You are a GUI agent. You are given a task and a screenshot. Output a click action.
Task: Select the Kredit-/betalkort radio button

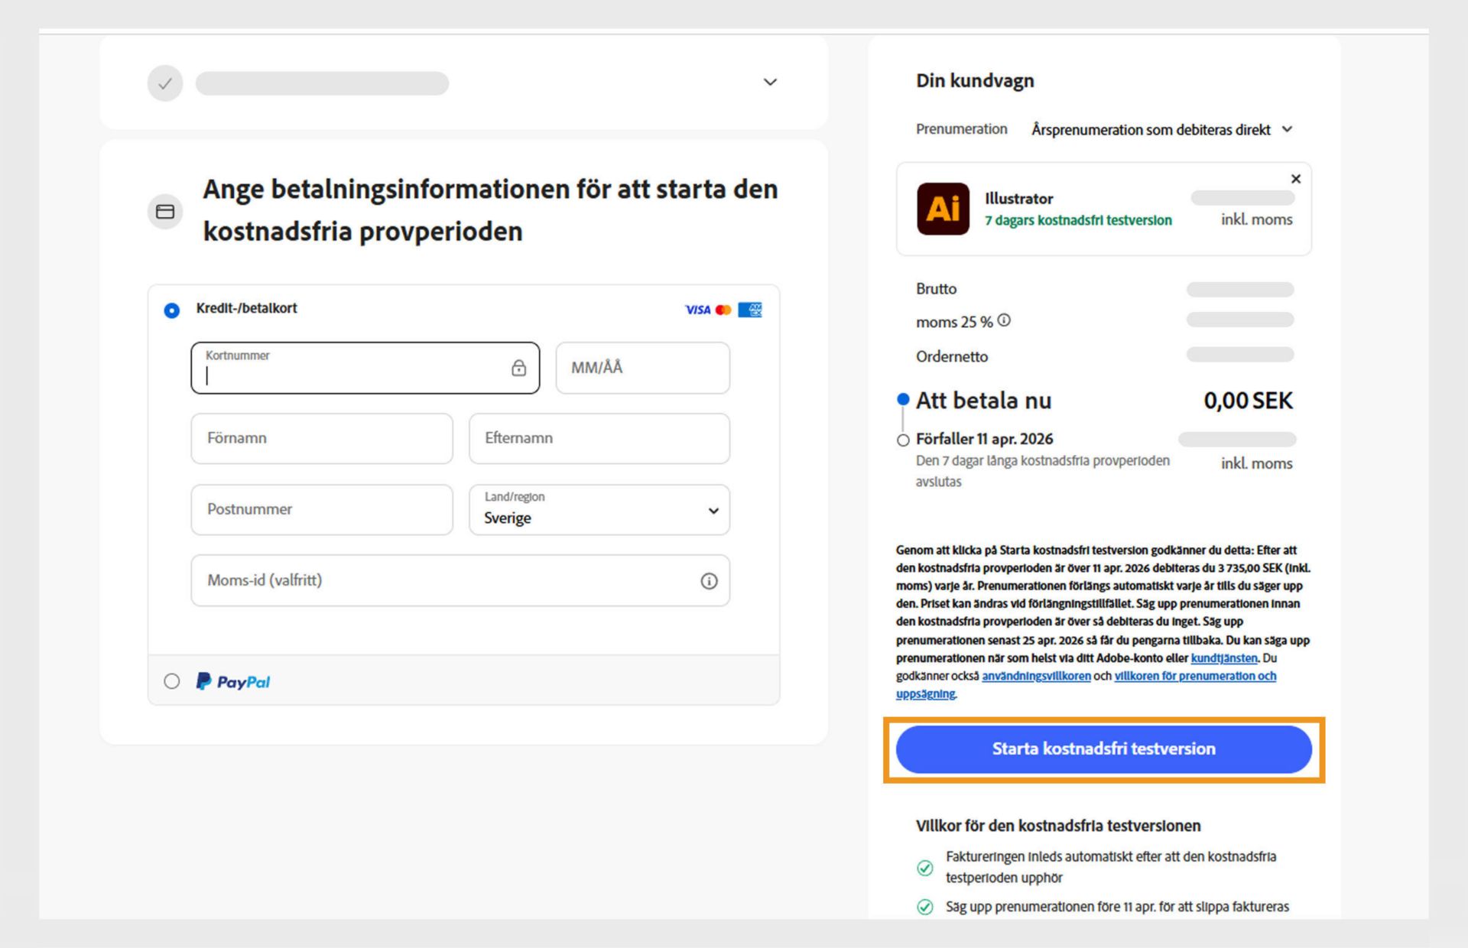tap(172, 310)
